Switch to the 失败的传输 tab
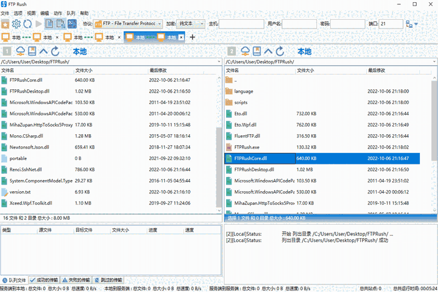The width and height of the screenshot is (438, 292). pyautogui.click(x=77, y=280)
